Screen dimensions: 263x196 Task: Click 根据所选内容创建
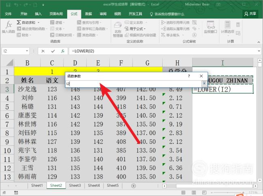point(140,35)
